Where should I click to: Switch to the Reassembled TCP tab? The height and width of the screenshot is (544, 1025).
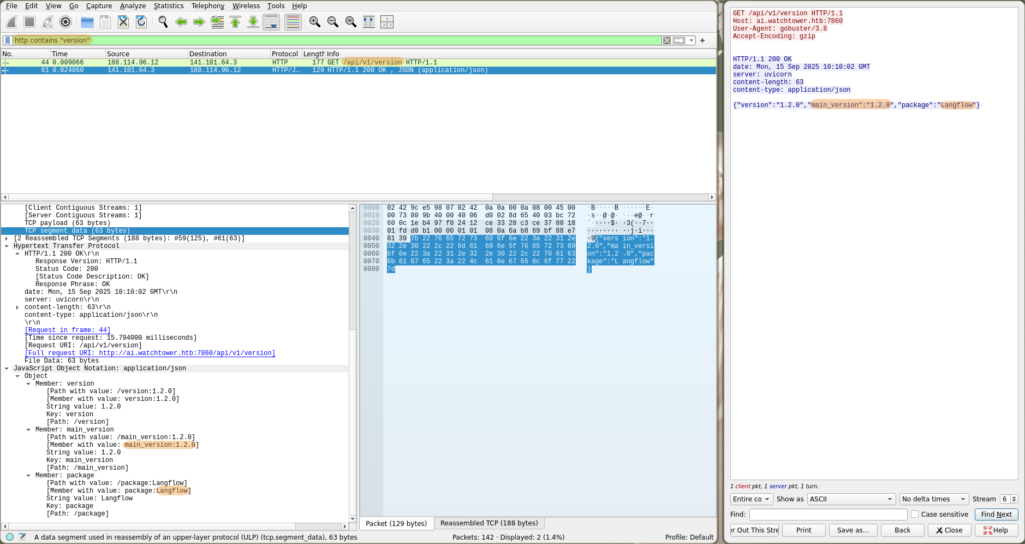coord(490,523)
